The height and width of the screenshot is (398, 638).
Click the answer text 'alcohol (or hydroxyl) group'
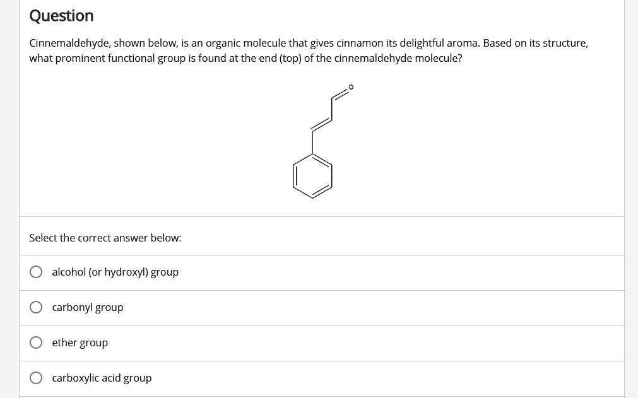115,272
